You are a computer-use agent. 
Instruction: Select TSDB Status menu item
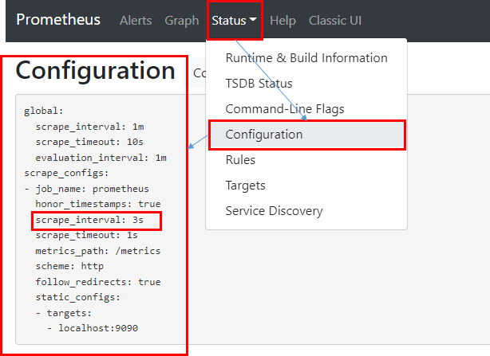click(306, 84)
